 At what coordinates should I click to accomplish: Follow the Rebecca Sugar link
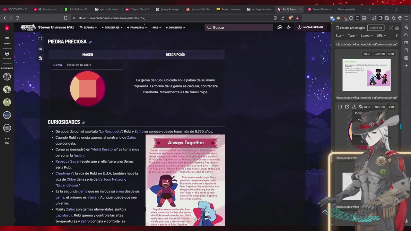(x=67, y=161)
